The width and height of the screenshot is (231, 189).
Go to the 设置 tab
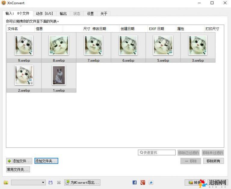tap(90, 14)
